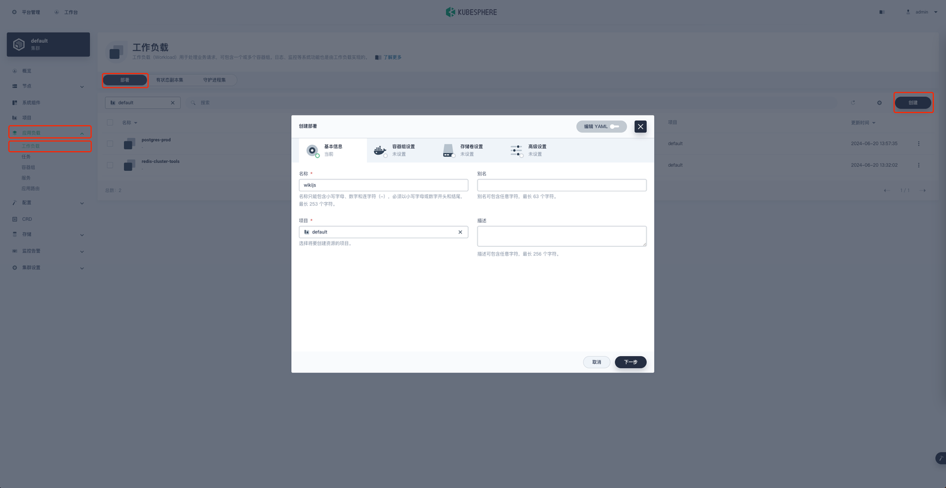Open more actions for postgres-prod row
The height and width of the screenshot is (488, 946).
click(x=918, y=144)
